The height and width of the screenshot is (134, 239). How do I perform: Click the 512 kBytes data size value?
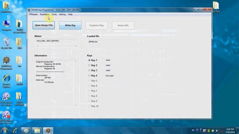point(49,82)
